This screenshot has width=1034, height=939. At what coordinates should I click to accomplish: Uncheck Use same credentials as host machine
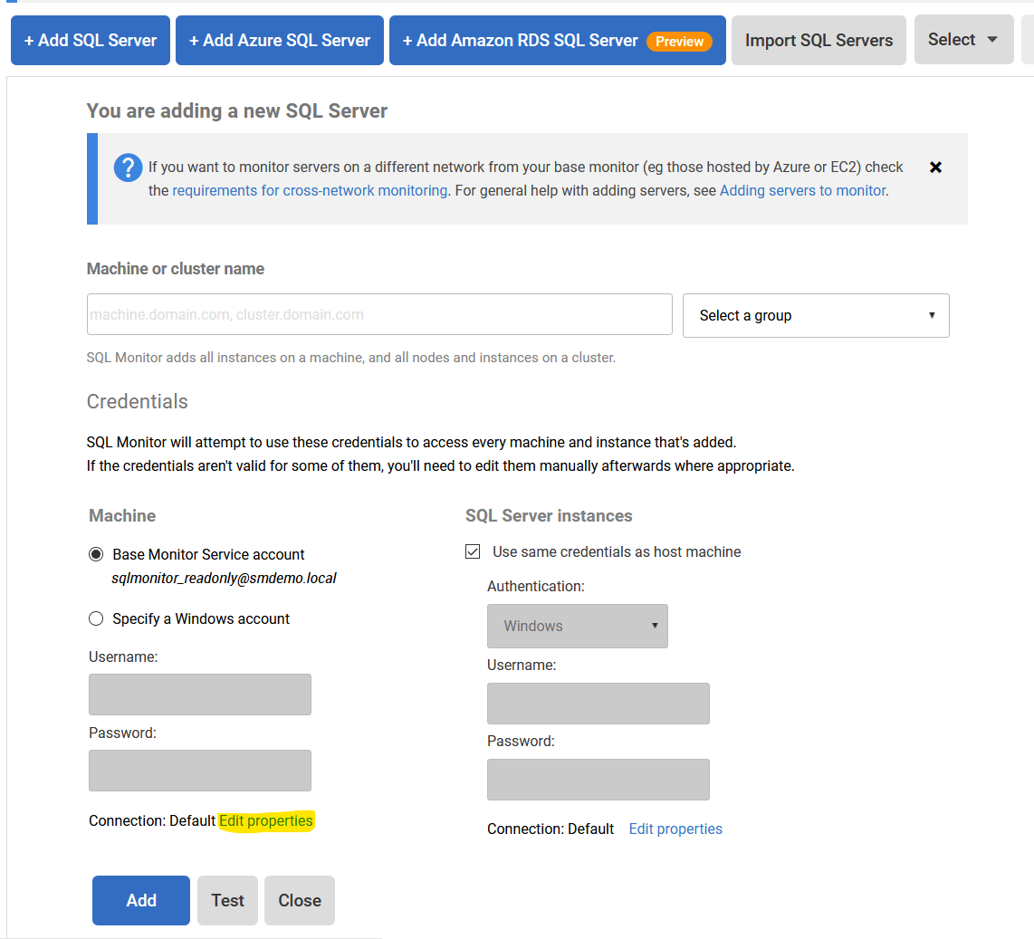473,551
